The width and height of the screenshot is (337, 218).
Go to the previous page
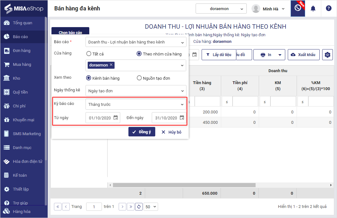(x=66, y=207)
